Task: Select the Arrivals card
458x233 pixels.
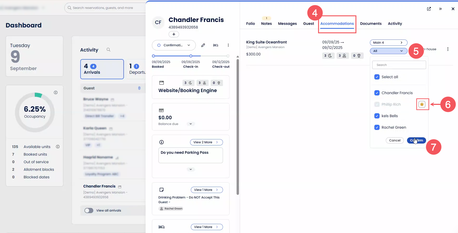Action: click(102, 69)
